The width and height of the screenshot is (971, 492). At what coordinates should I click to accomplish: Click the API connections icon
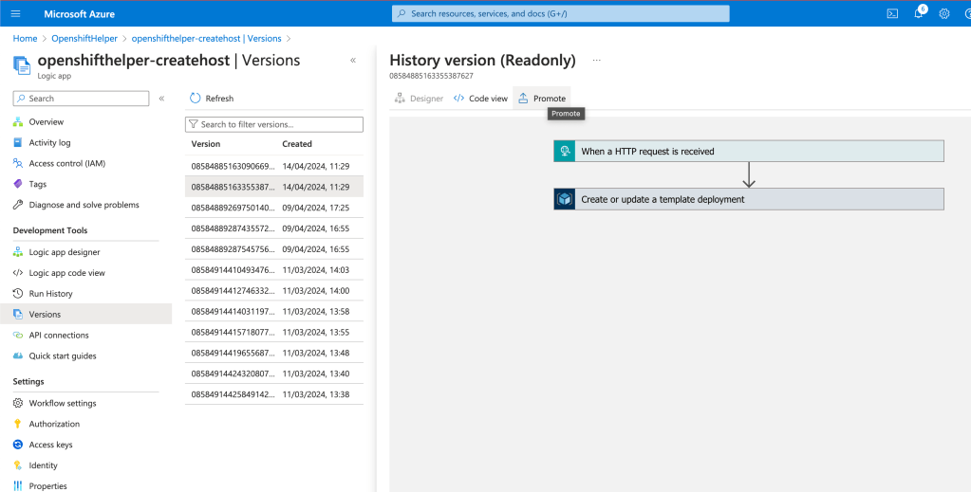coord(18,335)
